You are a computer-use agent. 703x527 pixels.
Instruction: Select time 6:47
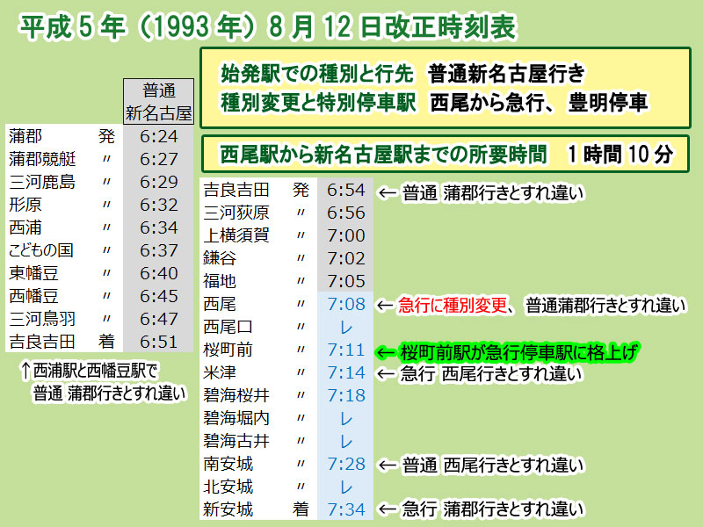159,319
